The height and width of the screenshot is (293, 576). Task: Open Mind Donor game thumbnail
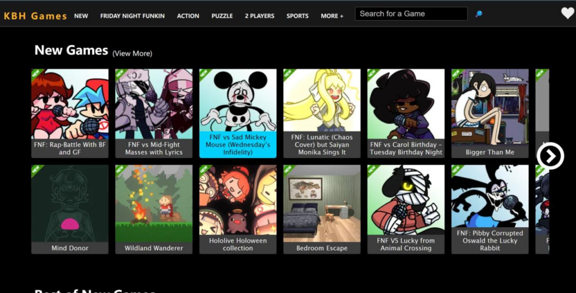pyautogui.click(x=70, y=204)
